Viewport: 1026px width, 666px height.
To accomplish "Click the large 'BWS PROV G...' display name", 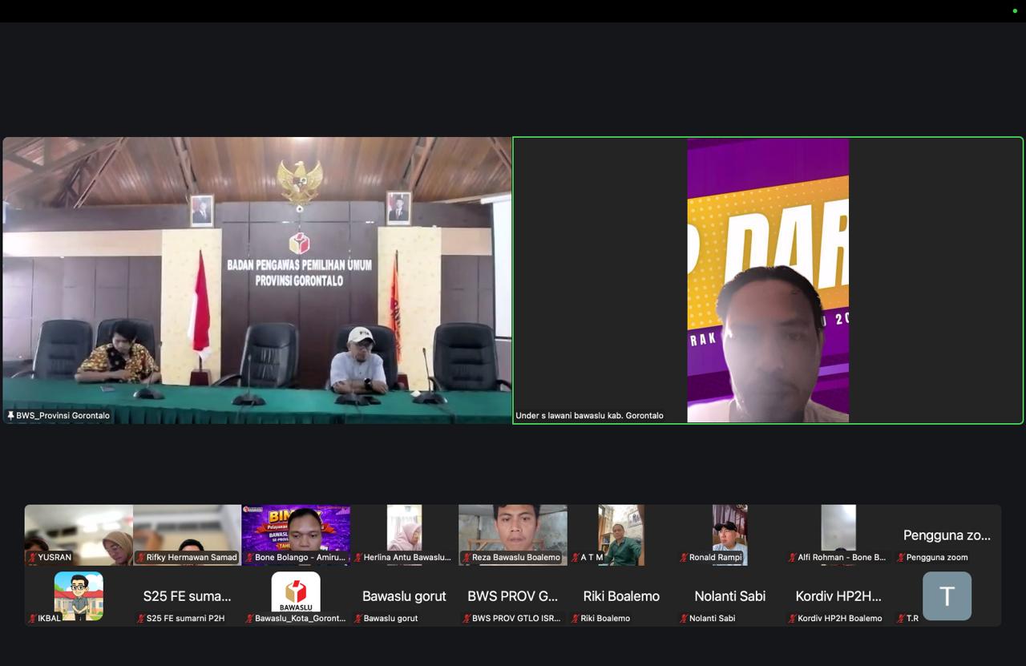I will tap(513, 595).
